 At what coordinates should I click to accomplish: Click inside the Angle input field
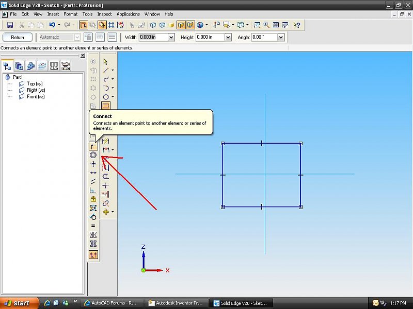pos(265,37)
